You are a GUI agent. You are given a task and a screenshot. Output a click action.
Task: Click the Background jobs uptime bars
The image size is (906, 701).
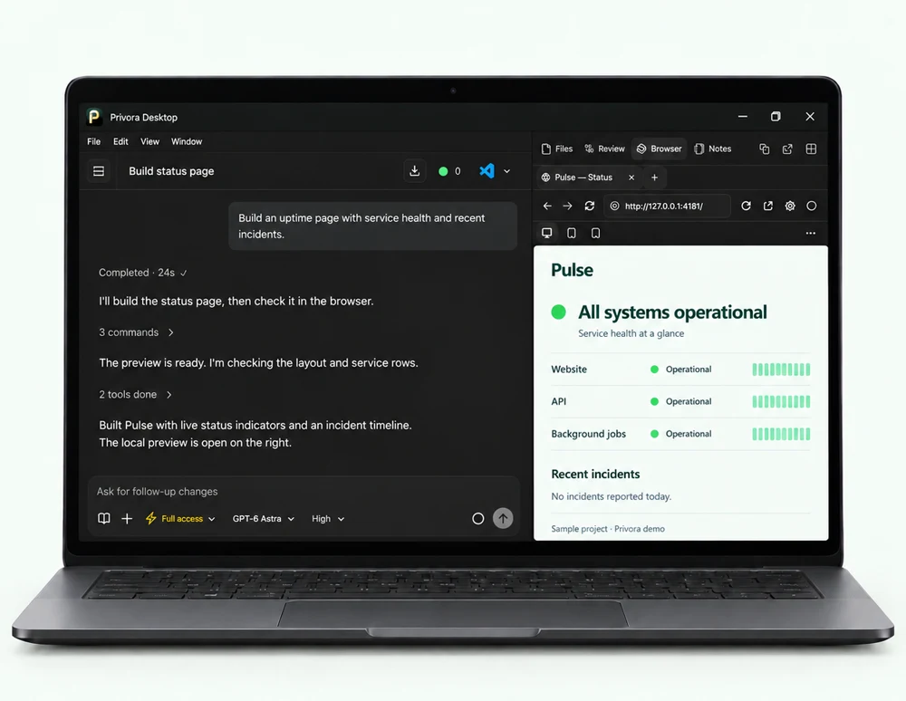[x=781, y=434]
